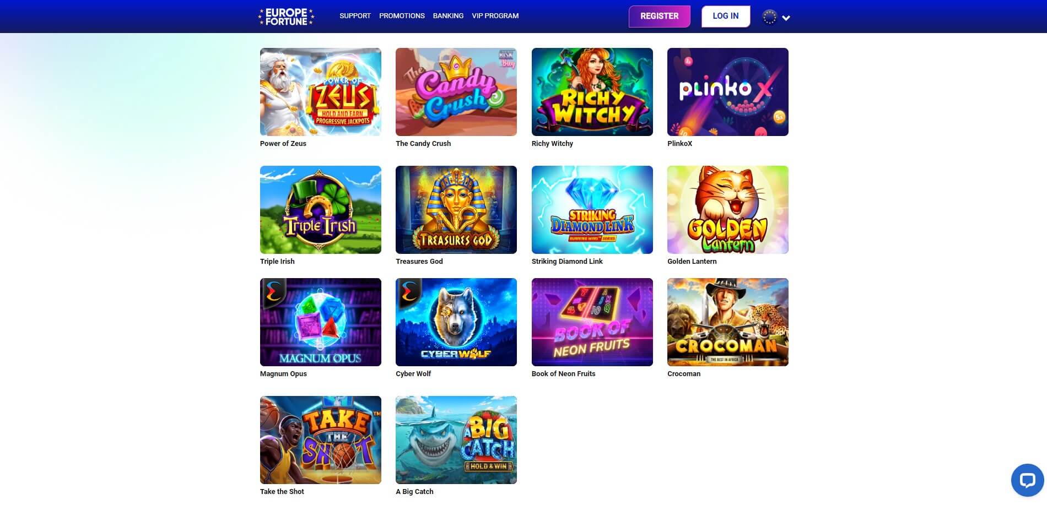
Task: Open the Support menu item
Action: click(355, 16)
